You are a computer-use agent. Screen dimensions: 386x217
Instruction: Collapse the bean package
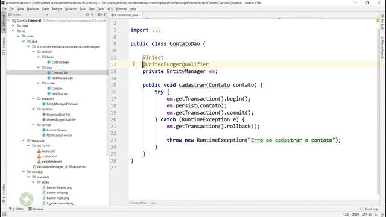[x=39, y=57]
